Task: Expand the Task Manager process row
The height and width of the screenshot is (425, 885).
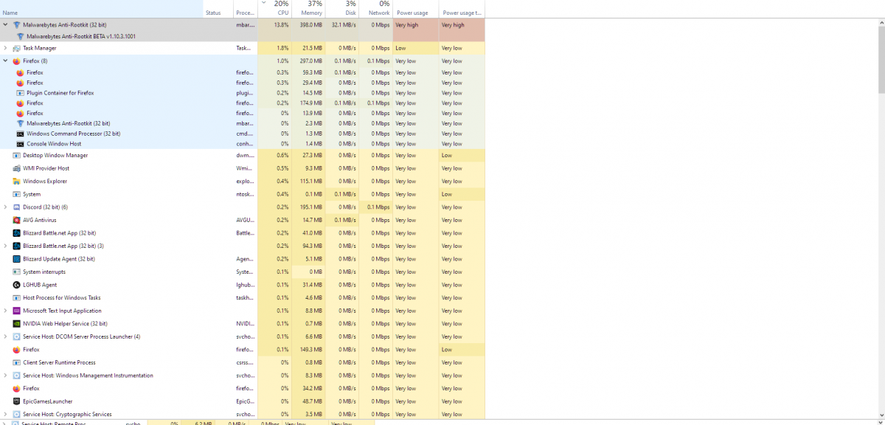Action: [x=6, y=48]
